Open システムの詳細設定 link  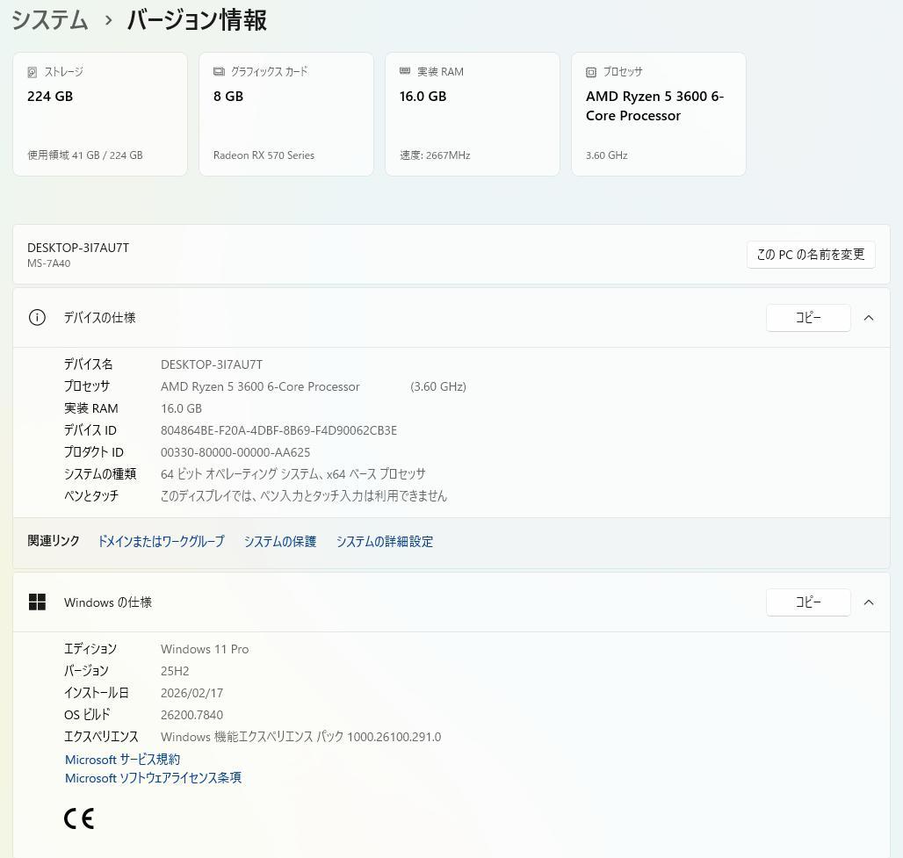tap(384, 541)
